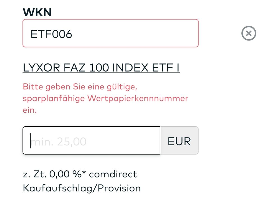The width and height of the screenshot is (280, 199).
Task: Click the asterisk footnote after 0,00 %
Action: point(84,172)
